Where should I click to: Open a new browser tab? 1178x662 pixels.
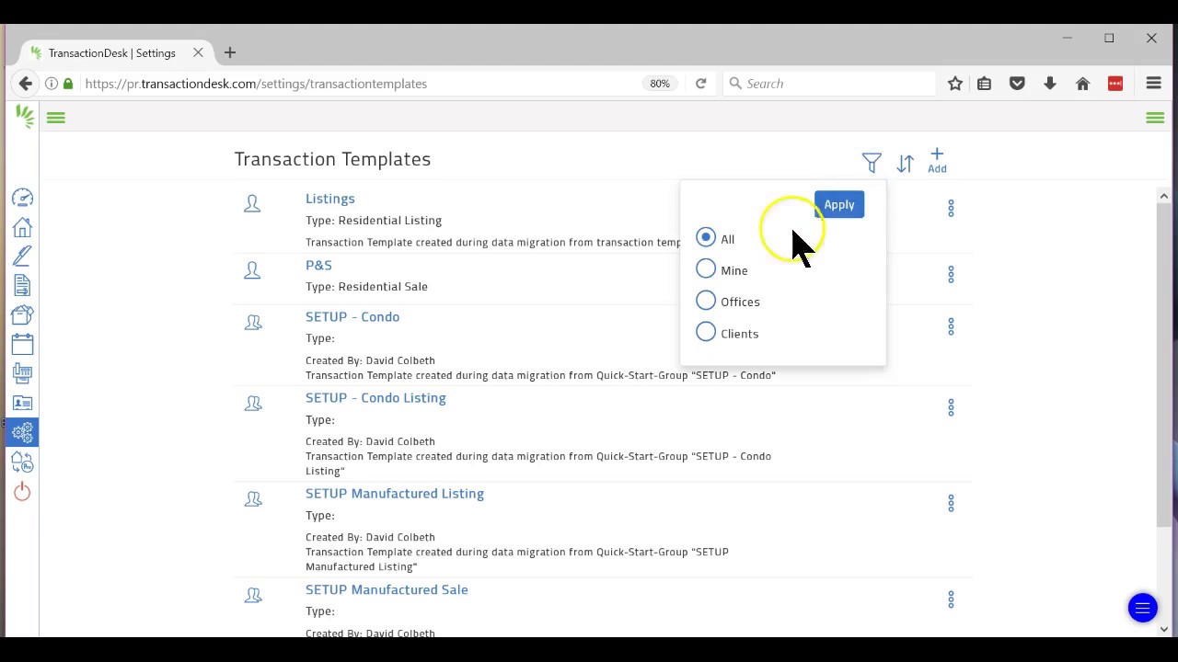click(230, 53)
